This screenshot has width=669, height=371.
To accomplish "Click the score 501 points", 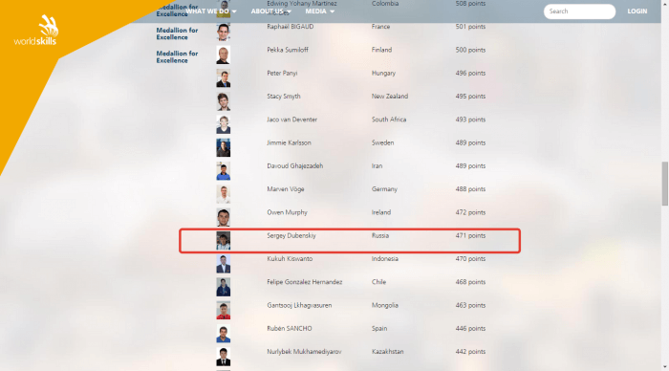I will (470, 27).
